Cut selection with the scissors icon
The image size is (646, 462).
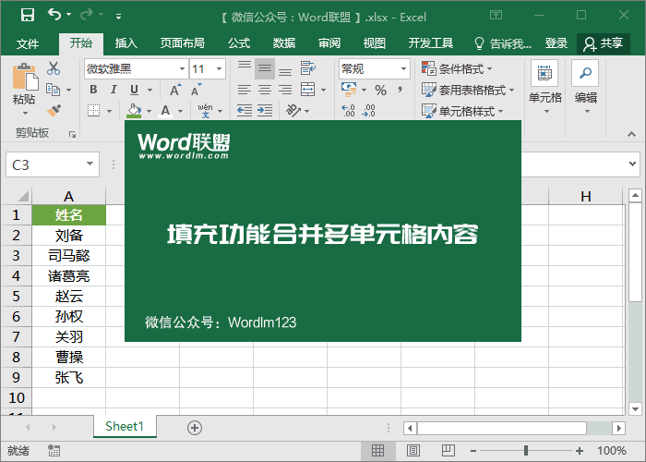point(54,68)
